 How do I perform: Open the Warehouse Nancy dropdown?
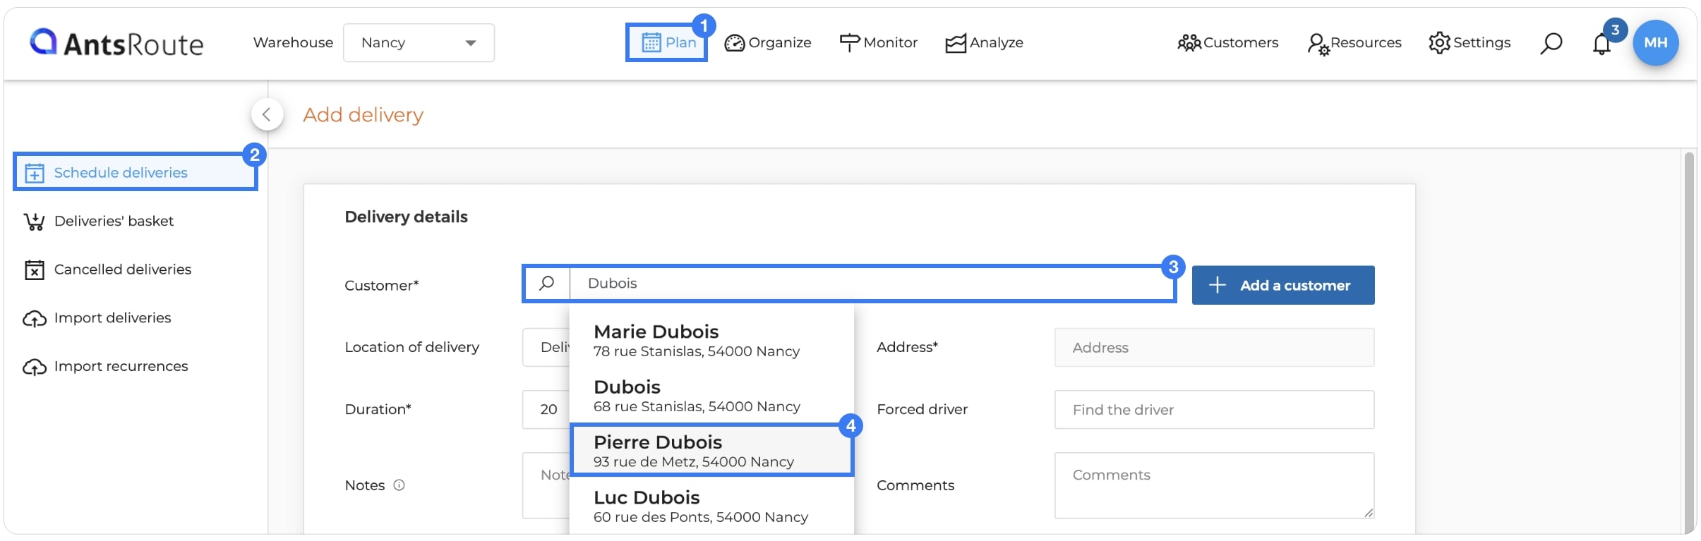coord(419,43)
